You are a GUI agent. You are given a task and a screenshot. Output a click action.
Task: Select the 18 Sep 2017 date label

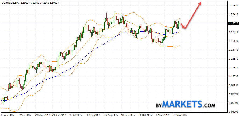pyautogui.click(x=129, y=115)
